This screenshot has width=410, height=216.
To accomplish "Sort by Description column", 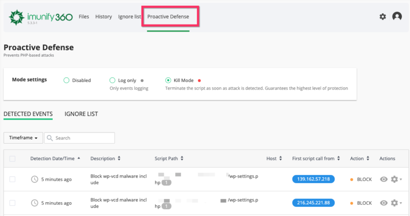I will (106, 159).
